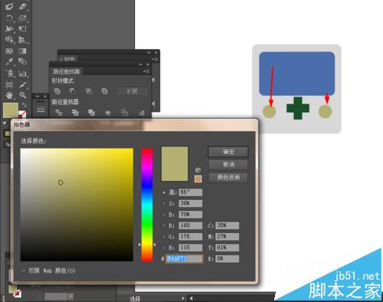Click the Crop pathfinder icon
The image size is (383, 302).
pyautogui.click(x=108, y=113)
